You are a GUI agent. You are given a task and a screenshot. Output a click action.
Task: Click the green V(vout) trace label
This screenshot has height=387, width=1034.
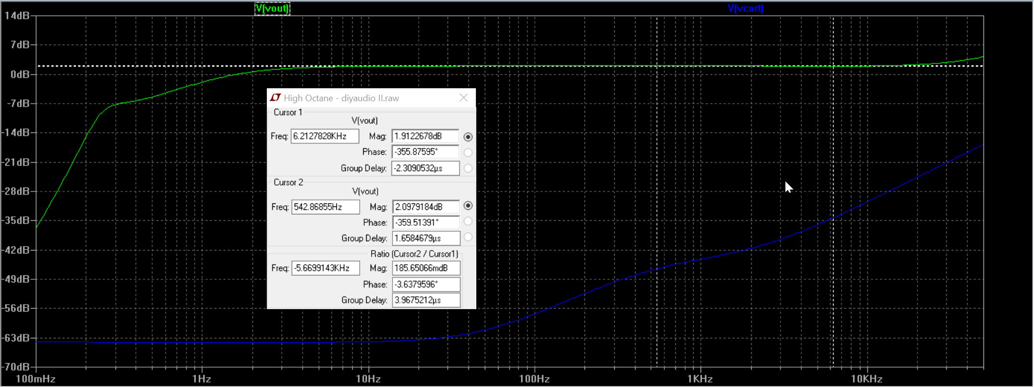pos(272,8)
